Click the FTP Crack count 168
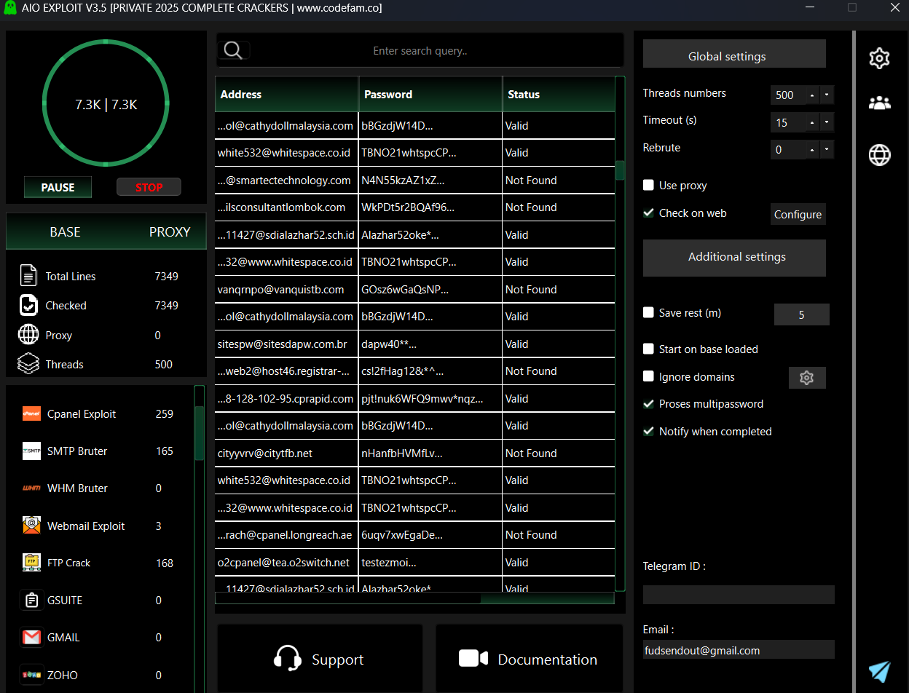This screenshot has width=909, height=693. pos(165,563)
